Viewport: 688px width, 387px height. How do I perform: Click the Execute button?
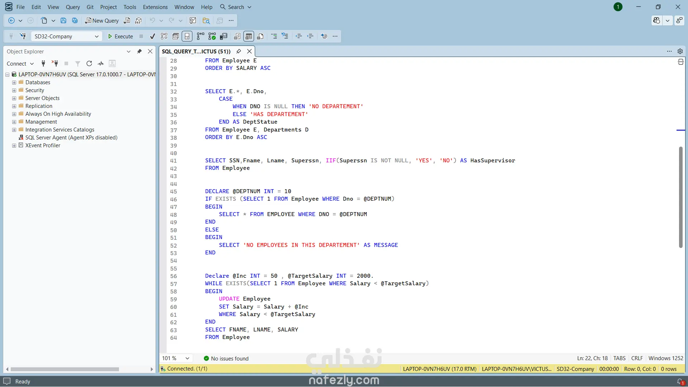pyautogui.click(x=120, y=36)
